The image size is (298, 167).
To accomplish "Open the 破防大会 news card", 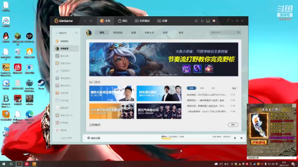I will click(x=111, y=94).
